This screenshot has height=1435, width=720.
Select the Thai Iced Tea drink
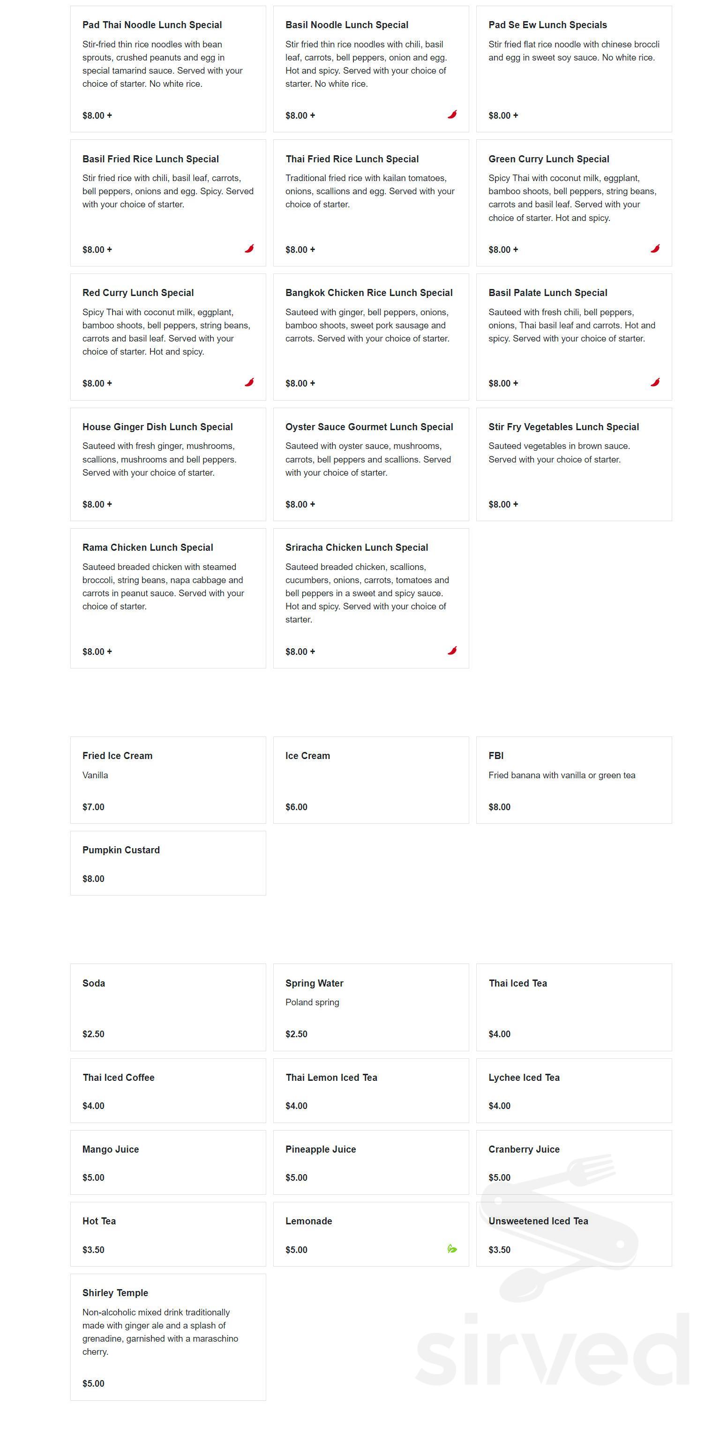click(x=574, y=1007)
